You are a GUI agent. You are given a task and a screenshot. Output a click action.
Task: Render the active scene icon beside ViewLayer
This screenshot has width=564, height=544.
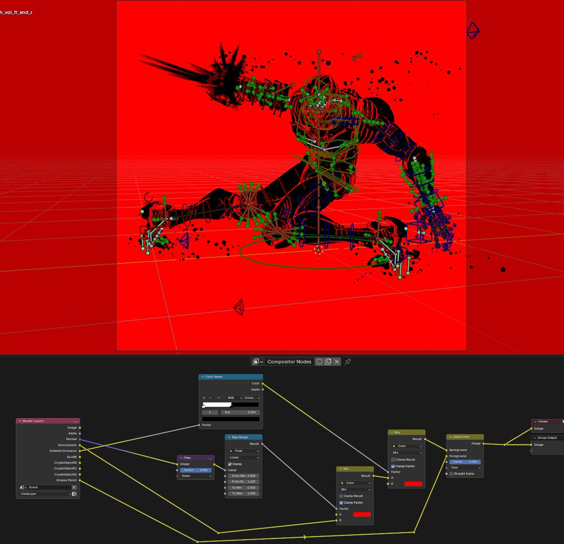click(x=74, y=494)
